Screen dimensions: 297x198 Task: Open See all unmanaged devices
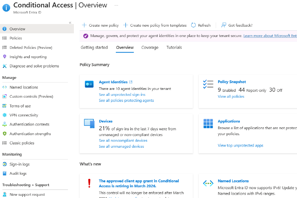(x=121, y=146)
